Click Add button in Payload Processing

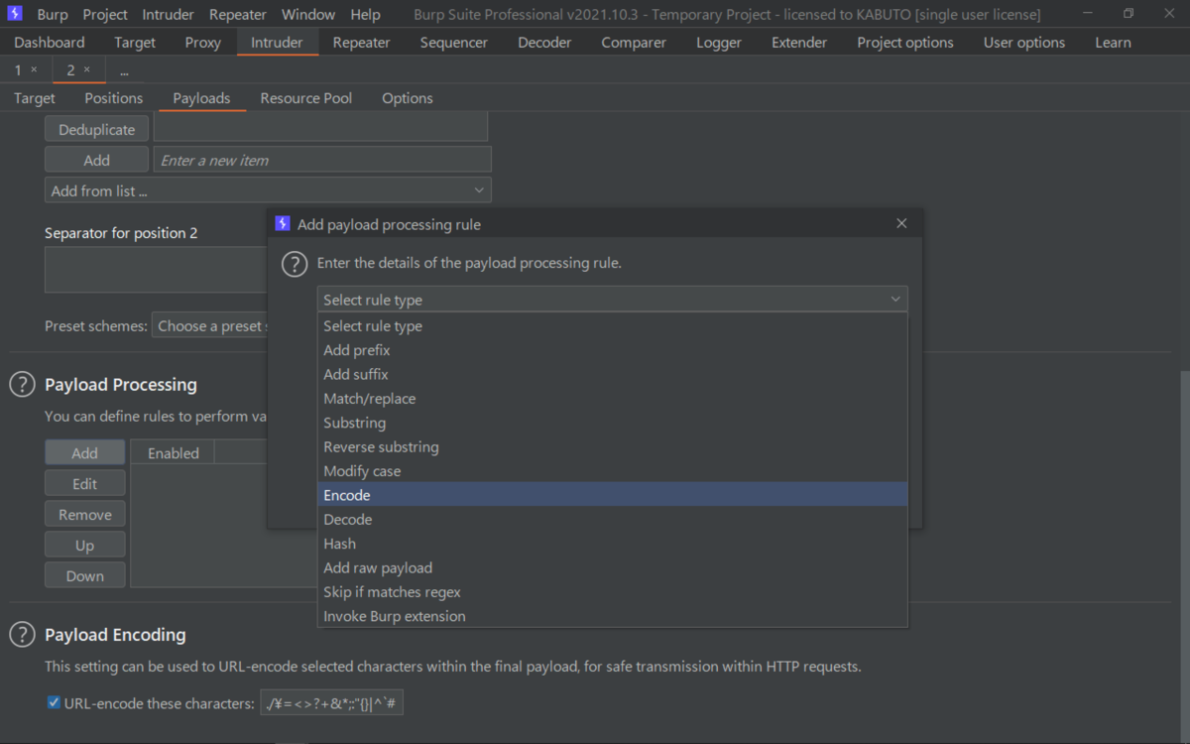pyautogui.click(x=85, y=452)
